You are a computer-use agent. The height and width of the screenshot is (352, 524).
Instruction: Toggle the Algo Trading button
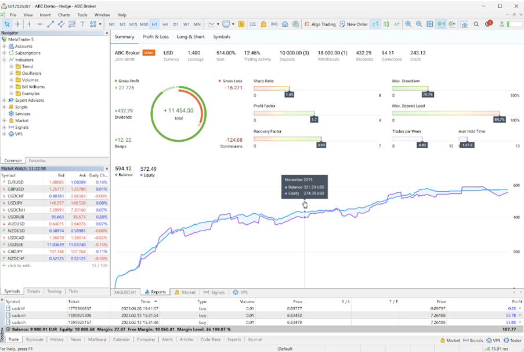(320, 24)
